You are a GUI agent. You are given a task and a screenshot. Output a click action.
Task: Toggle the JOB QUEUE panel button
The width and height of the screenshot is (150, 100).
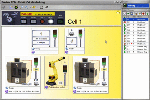point(60,21)
